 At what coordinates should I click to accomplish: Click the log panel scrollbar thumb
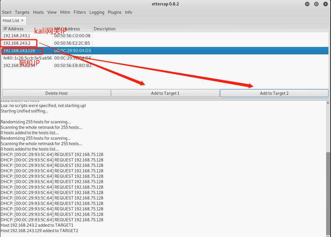click(x=328, y=193)
